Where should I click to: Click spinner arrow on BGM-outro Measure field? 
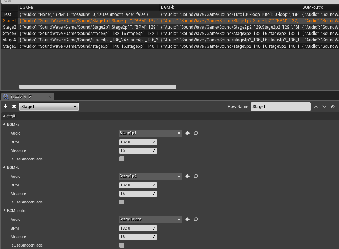click(154, 237)
